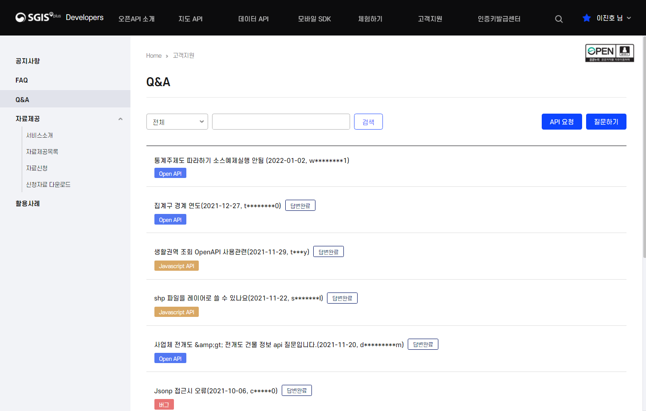Collapse the 자료제공 sidebar section
This screenshot has width=646, height=411.
[x=120, y=119]
